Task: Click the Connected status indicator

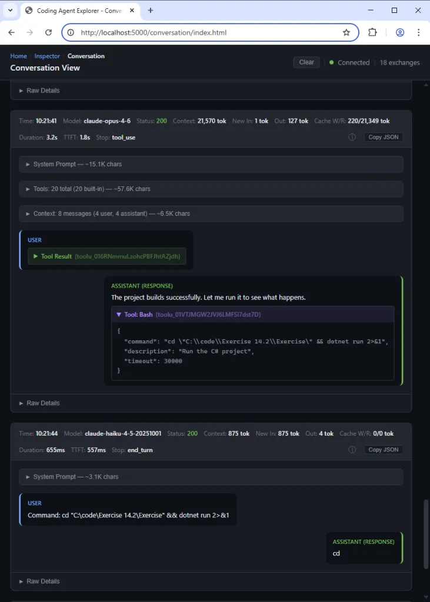Action: coord(349,62)
